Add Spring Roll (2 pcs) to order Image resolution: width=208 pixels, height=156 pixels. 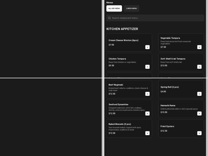pos(199,94)
